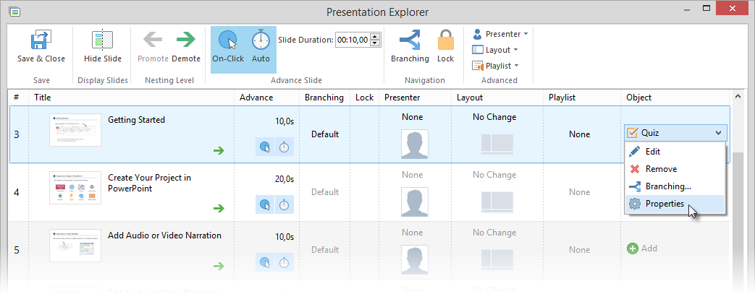Click the Lock padlock icon
The image size is (755, 294).
(x=445, y=40)
